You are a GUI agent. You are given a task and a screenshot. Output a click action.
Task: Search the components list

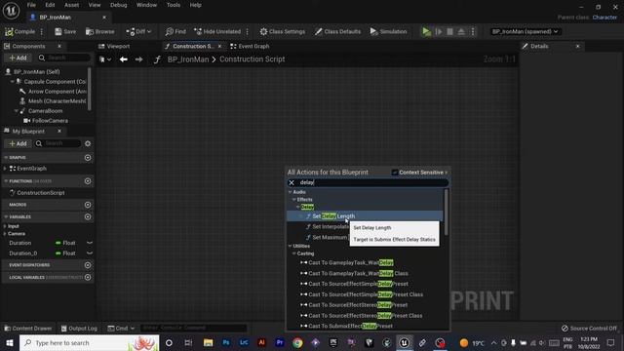(63, 58)
